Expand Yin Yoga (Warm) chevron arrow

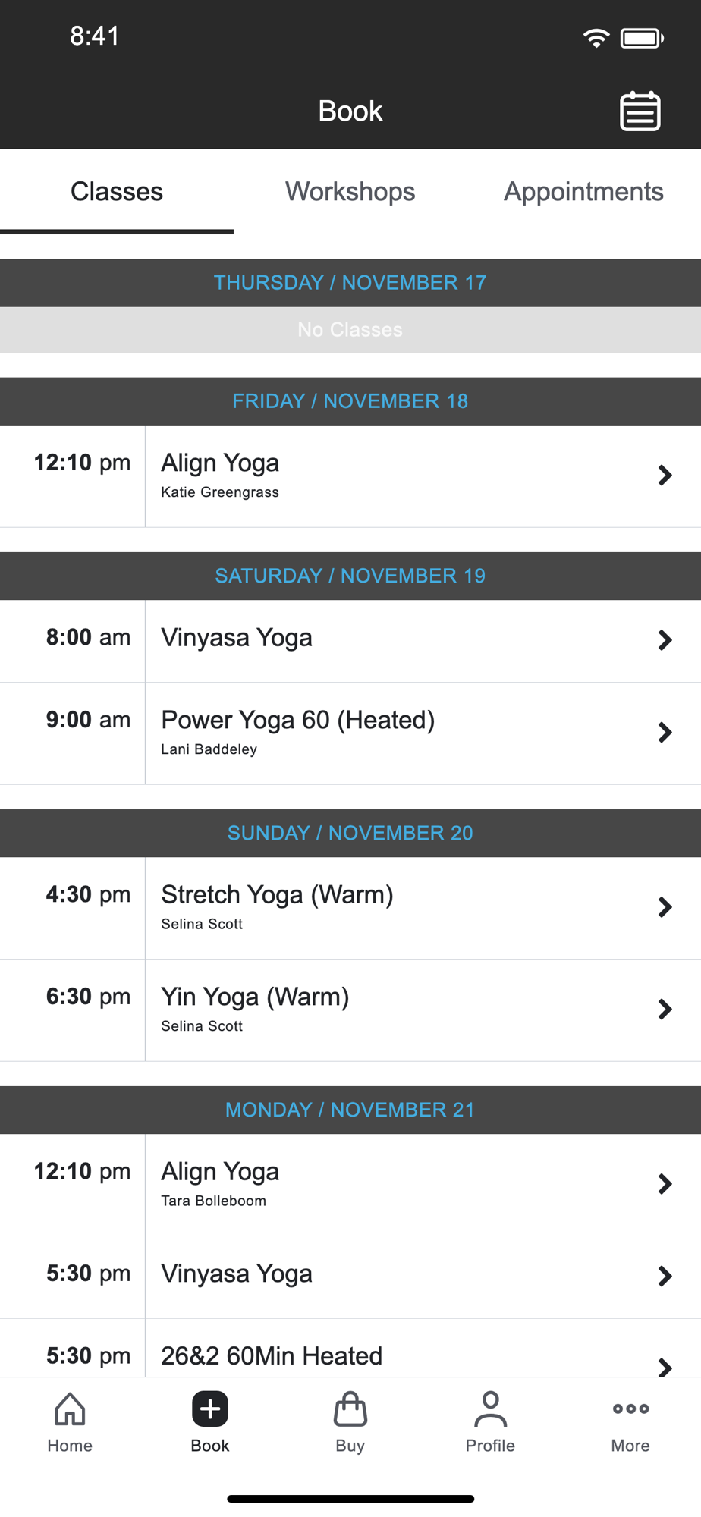point(665,1009)
